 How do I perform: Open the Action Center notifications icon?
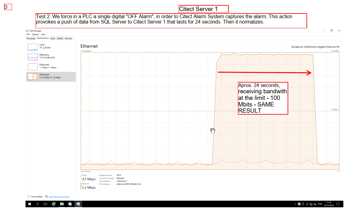coord(338,204)
